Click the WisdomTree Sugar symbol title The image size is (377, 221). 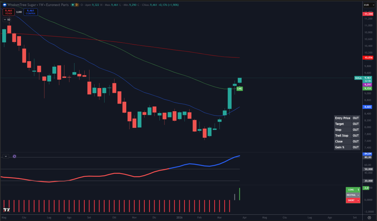pos(22,5)
